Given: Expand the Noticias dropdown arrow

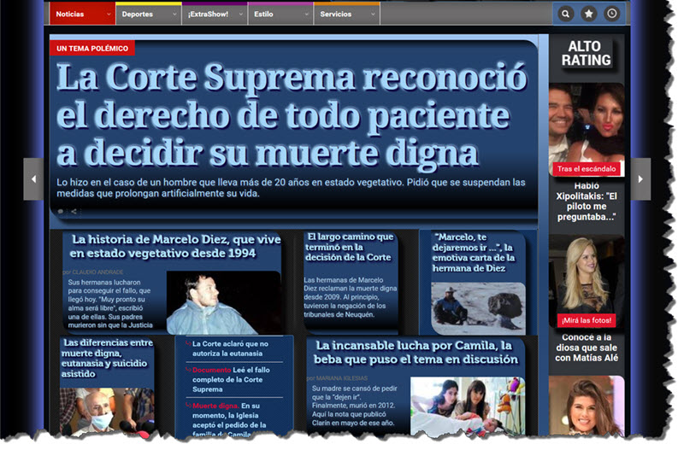Looking at the screenshot, I should pos(109,15).
